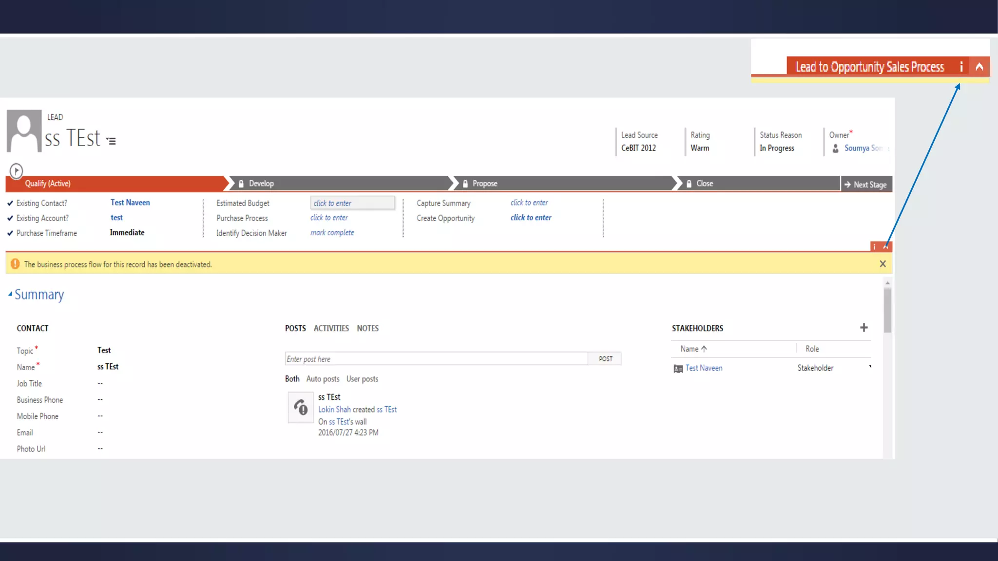Click the Enter post here field
Screen dimensions: 998x561
(x=436, y=359)
